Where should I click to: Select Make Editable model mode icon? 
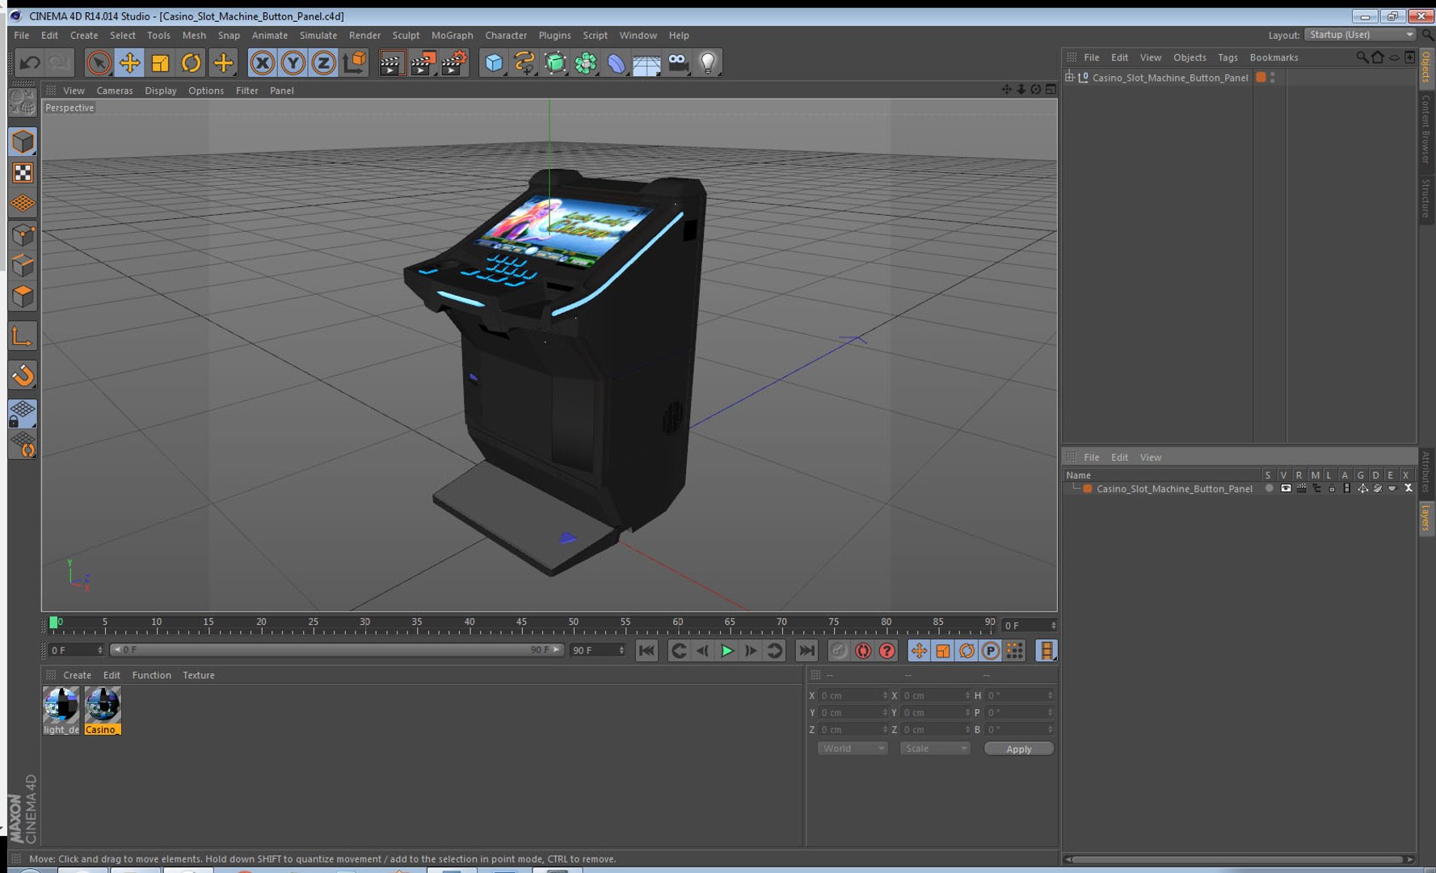[23, 101]
